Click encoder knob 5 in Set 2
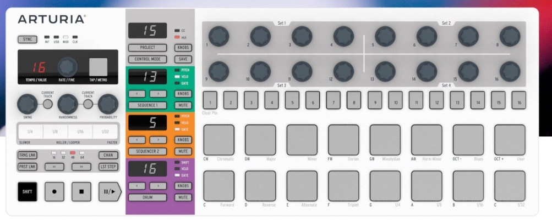 click(x=385, y=36)
